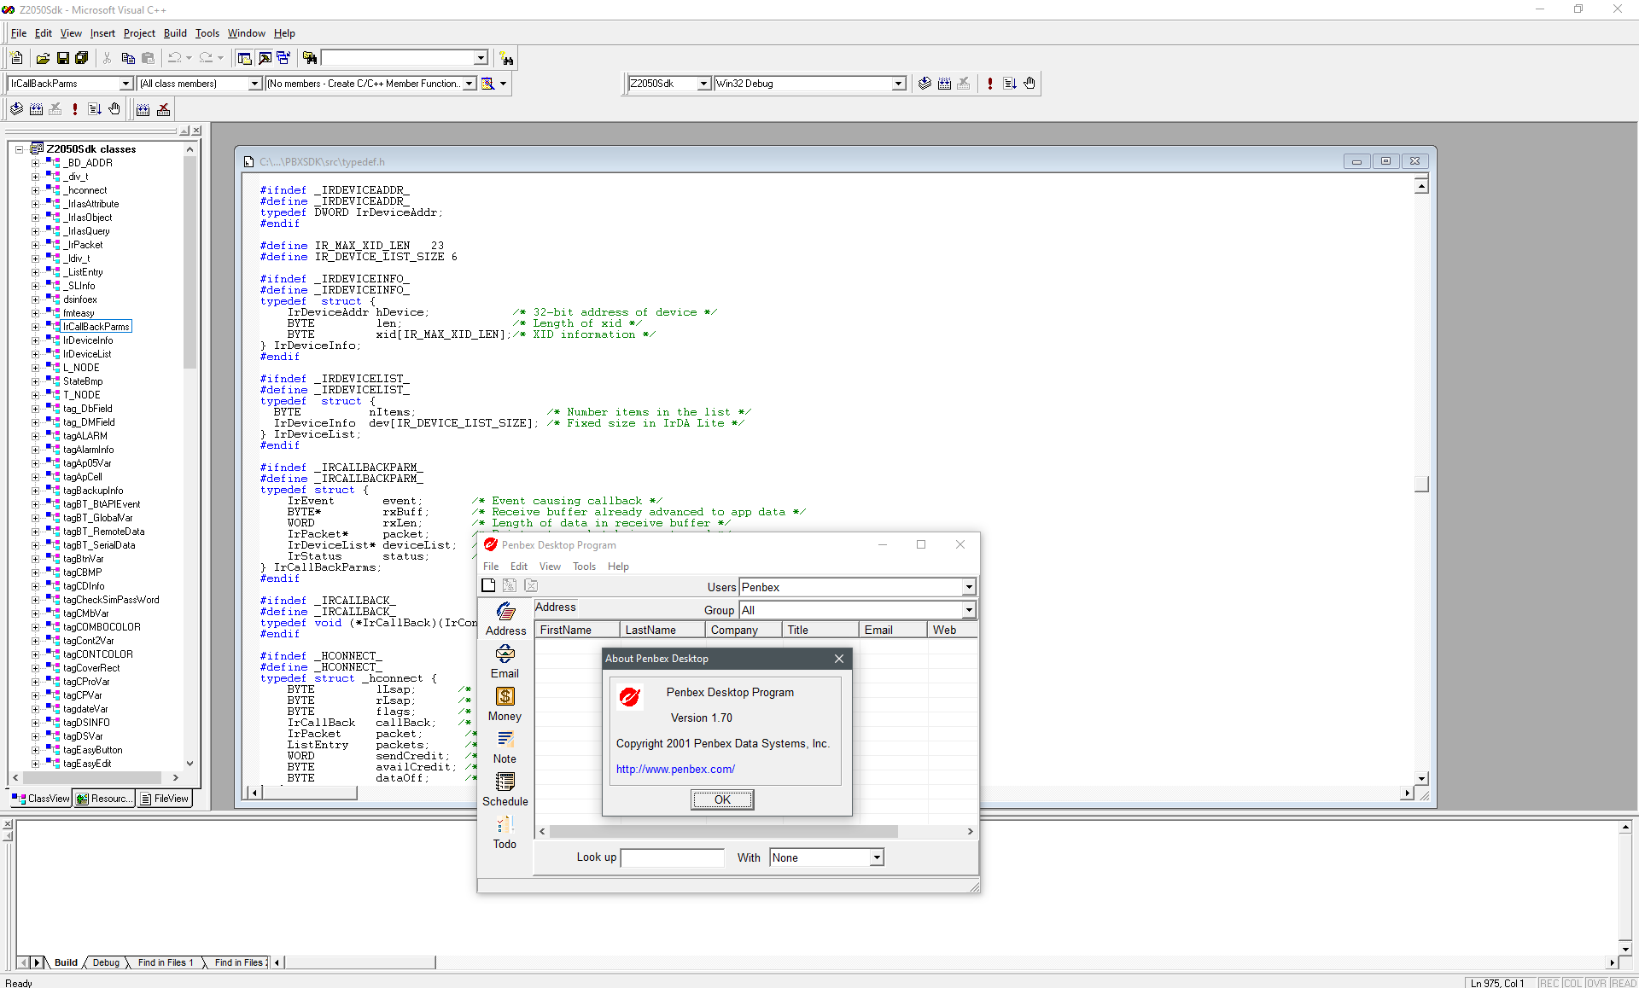Toggle the Workspace window visibility
This screenshot has height=988, width=1639.
coord(244,57)
